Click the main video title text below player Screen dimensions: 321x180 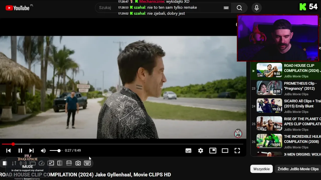[x=86, y=174]
